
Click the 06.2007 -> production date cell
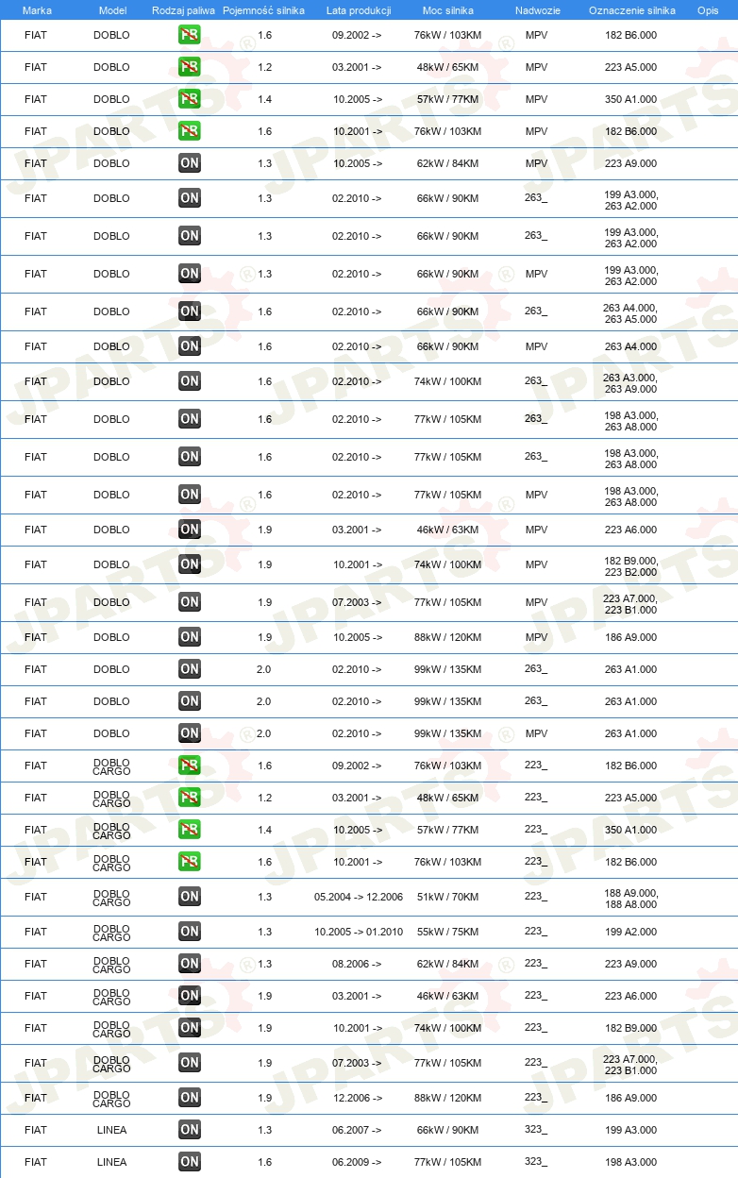(x=357, y=1130)
